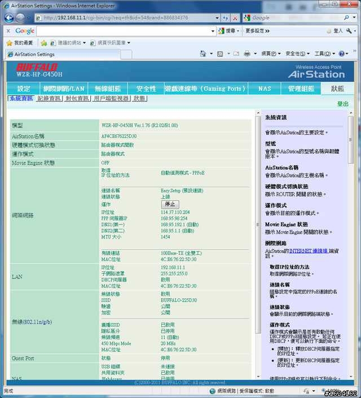Open the 封包資訊 sub-tab

click(77, 99)
